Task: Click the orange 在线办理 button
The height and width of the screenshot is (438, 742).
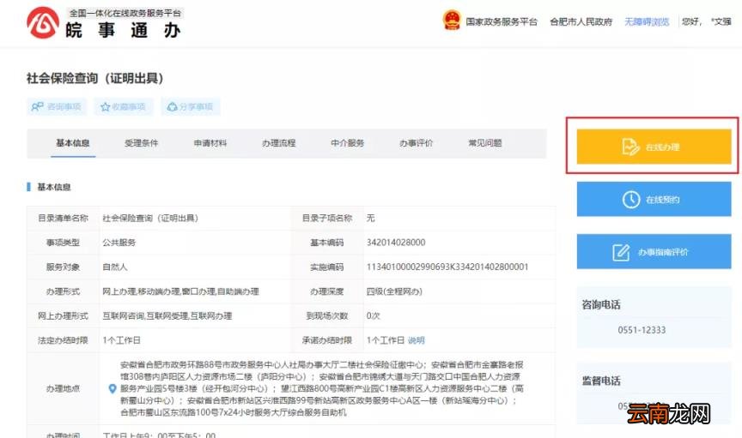Action: point(654,147)
